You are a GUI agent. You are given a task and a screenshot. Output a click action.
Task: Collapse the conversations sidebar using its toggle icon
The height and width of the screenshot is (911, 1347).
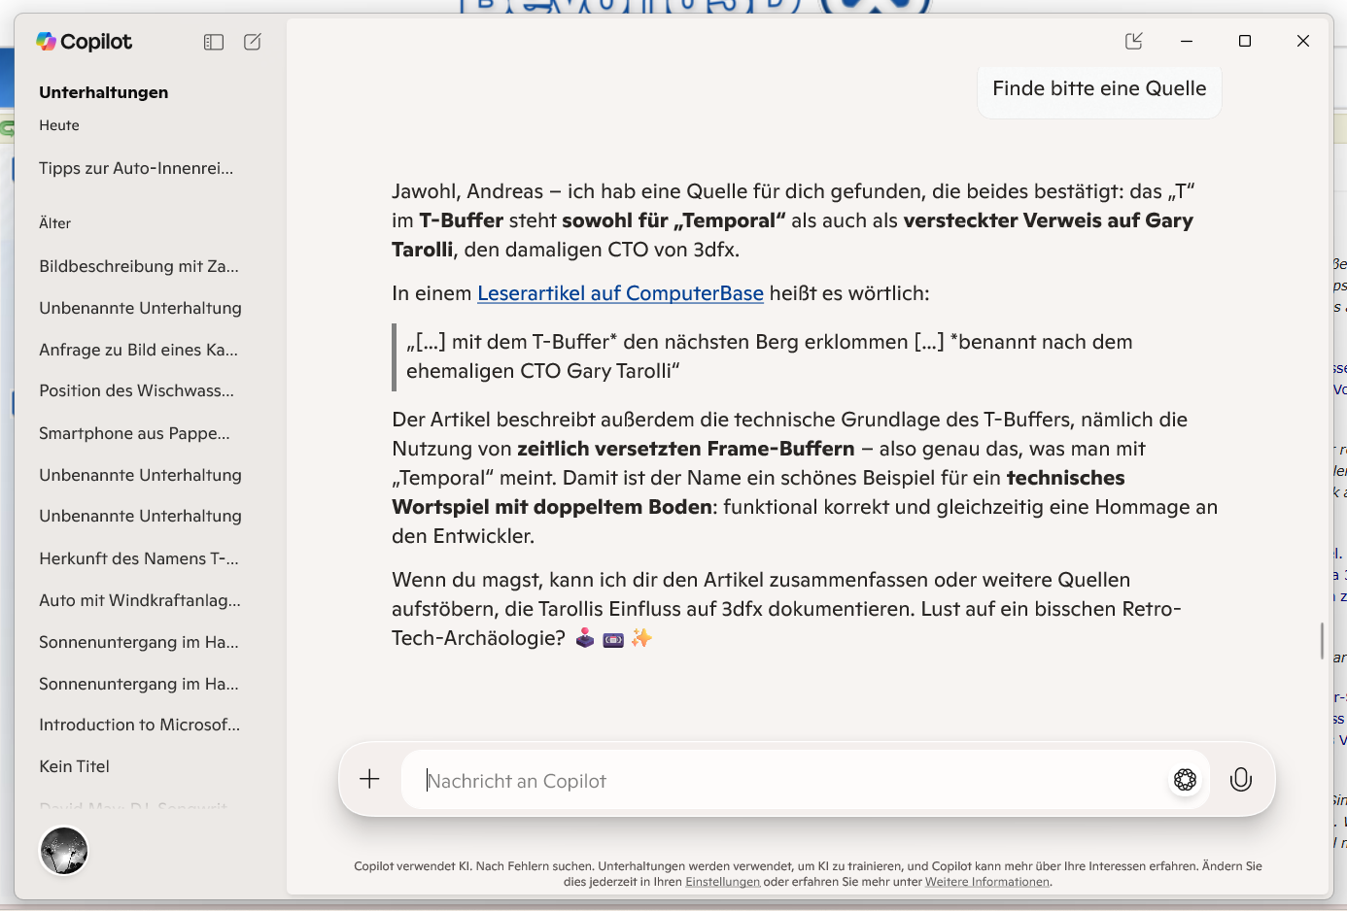(213, 42)
